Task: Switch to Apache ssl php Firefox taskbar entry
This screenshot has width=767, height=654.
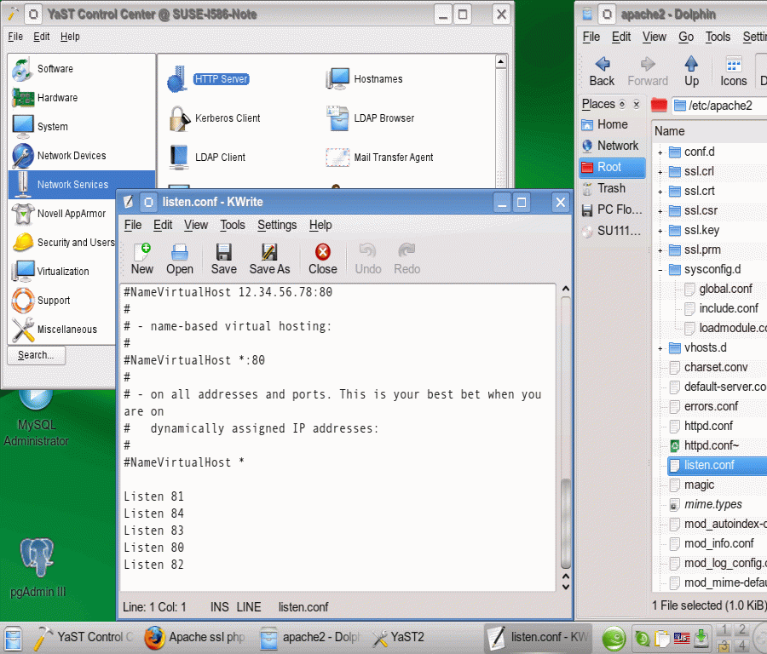Action: (x=194, y=637)
